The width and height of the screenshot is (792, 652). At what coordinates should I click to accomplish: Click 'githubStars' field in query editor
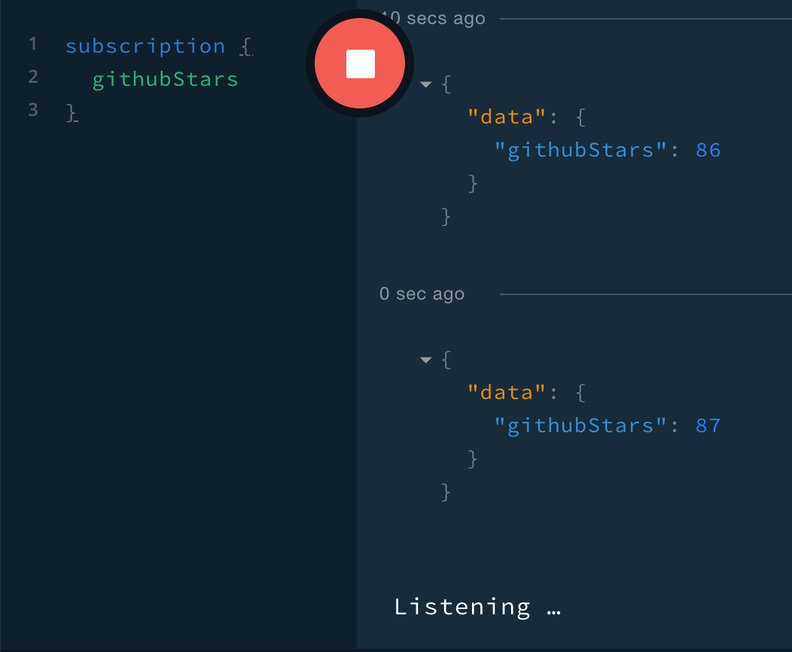click(165, 80)
